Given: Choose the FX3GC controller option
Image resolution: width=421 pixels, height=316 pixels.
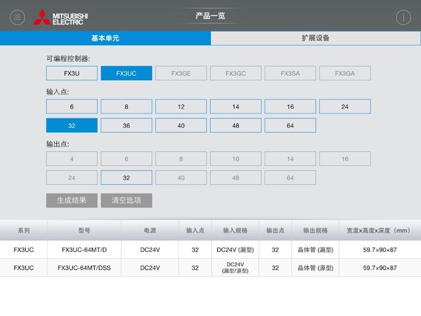Looking at the screenshot, I should click(236, 73).
